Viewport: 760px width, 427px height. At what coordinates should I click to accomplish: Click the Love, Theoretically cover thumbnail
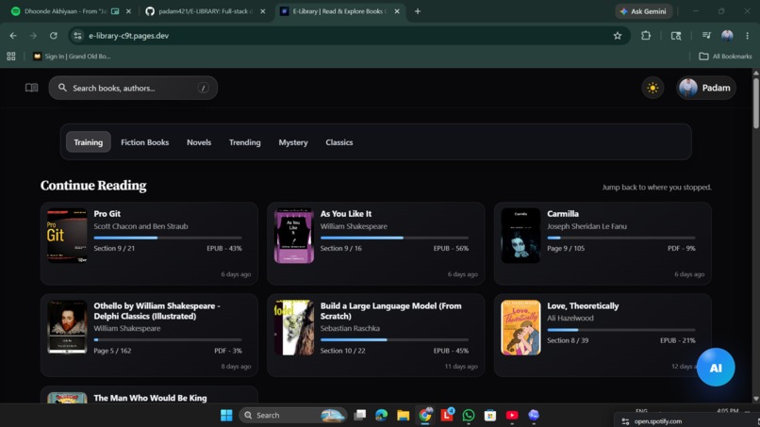[x=520, y=328]
